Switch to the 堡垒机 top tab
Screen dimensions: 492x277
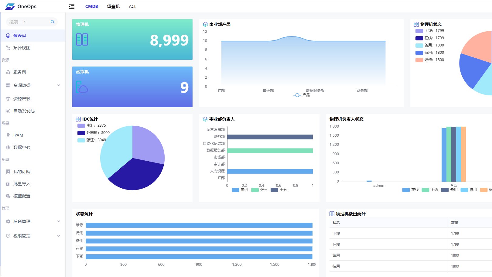[113, 6]
